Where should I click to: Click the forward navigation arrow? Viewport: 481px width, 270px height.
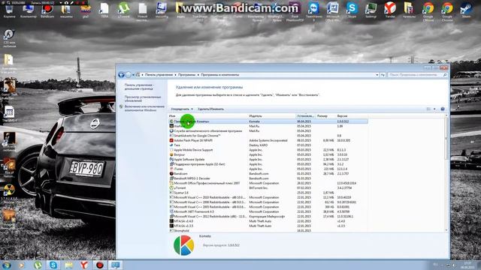[x=129, y=75]
